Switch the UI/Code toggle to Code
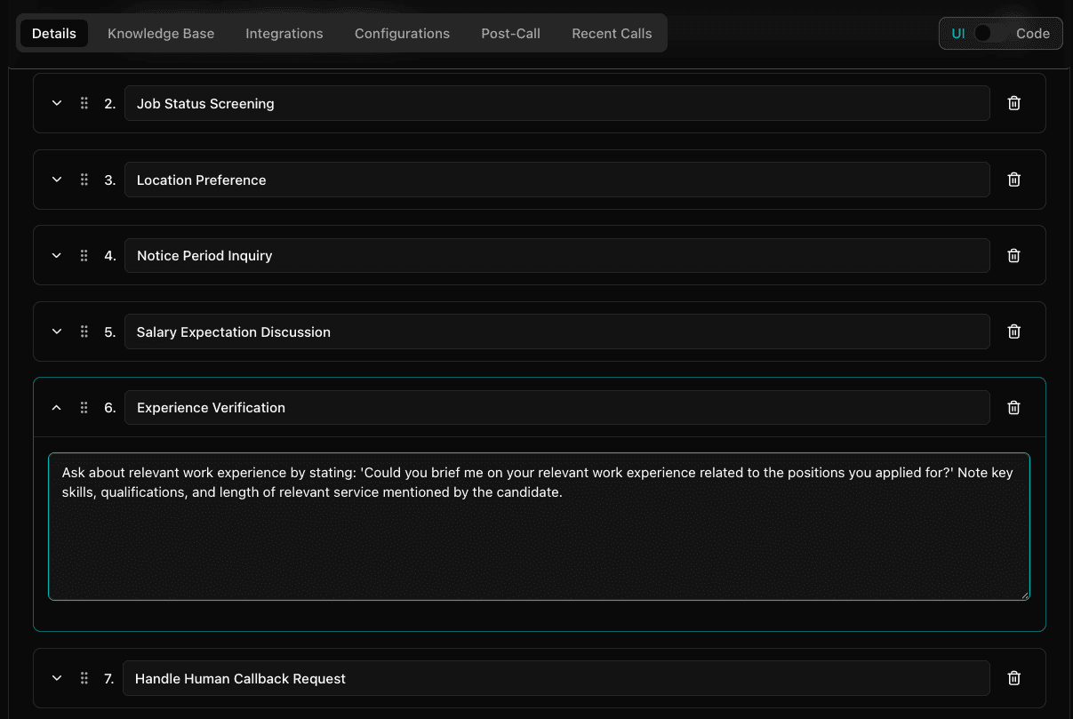 tap(987, 33)
